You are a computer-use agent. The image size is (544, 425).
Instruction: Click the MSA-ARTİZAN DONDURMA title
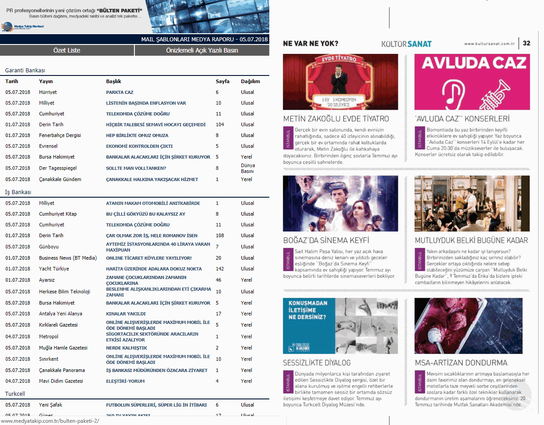[x=461, y=363]
